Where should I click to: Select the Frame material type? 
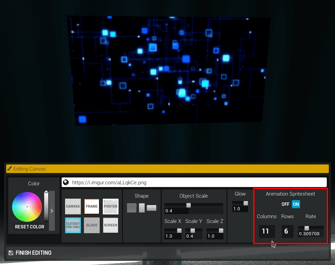(92, 207)
